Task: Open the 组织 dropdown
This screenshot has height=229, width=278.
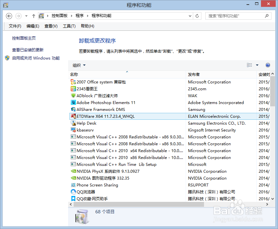Action: click(79, 65)
